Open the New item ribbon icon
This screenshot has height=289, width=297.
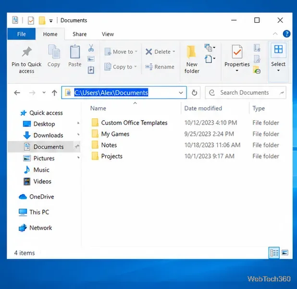[x=210, y=48]
